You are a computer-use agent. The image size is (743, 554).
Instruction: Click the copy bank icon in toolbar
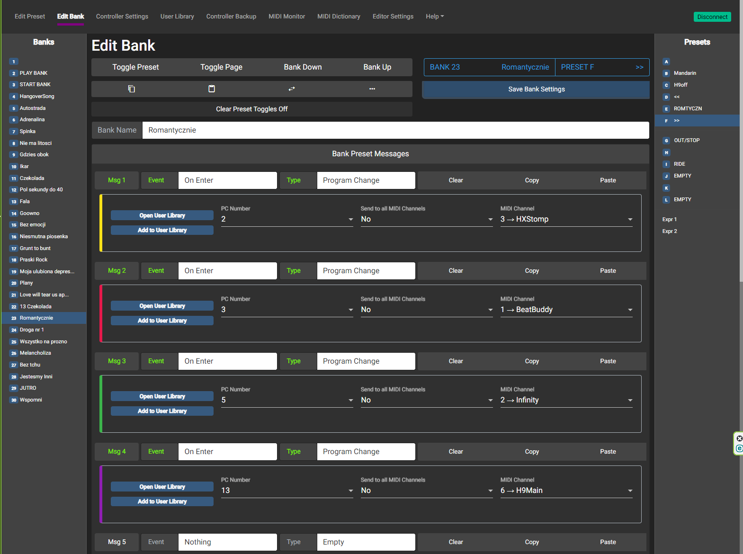tap(132, 89)
